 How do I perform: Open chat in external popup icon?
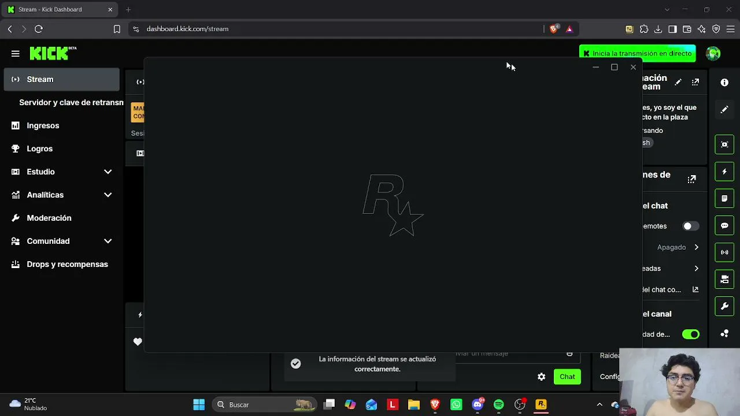[x=695, y=289]
